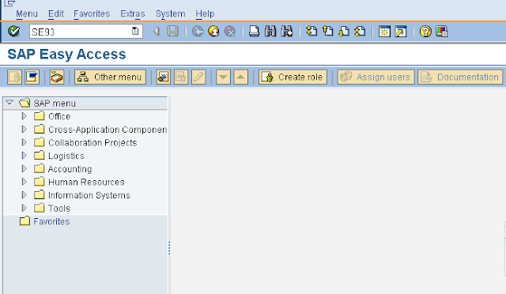
Task: Expand the Tools folder
Action: click(24, 208)
